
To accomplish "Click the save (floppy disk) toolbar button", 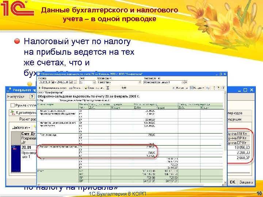I will click(x=94, y=88).
